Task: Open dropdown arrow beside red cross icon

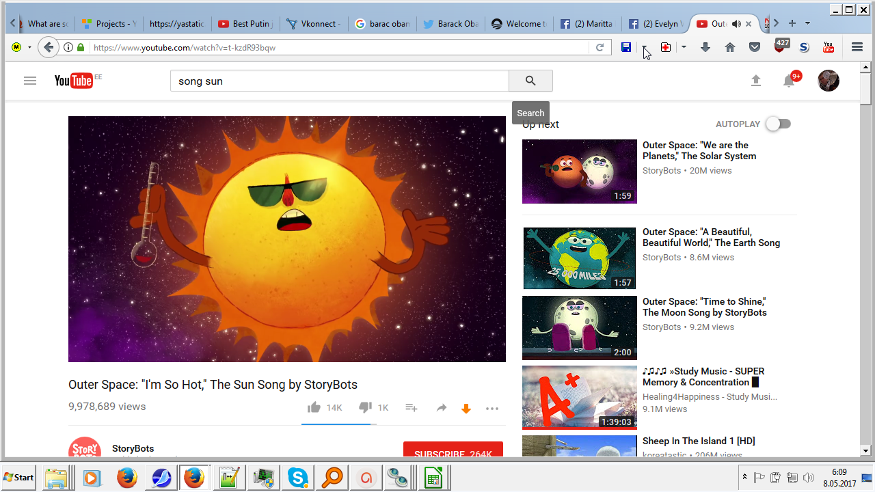Action: coord(684,47)
